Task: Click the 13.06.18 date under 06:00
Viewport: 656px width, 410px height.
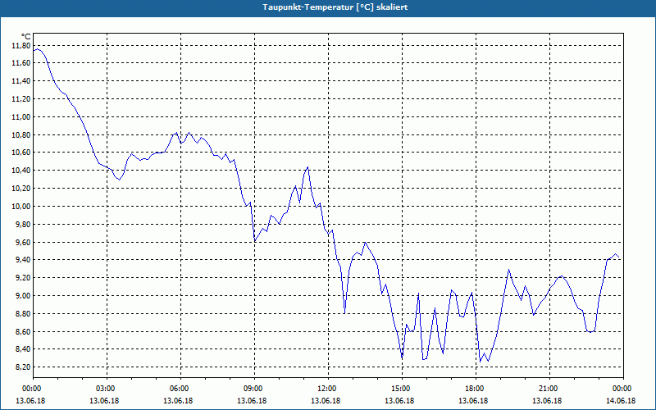Action: coord(178,401)
